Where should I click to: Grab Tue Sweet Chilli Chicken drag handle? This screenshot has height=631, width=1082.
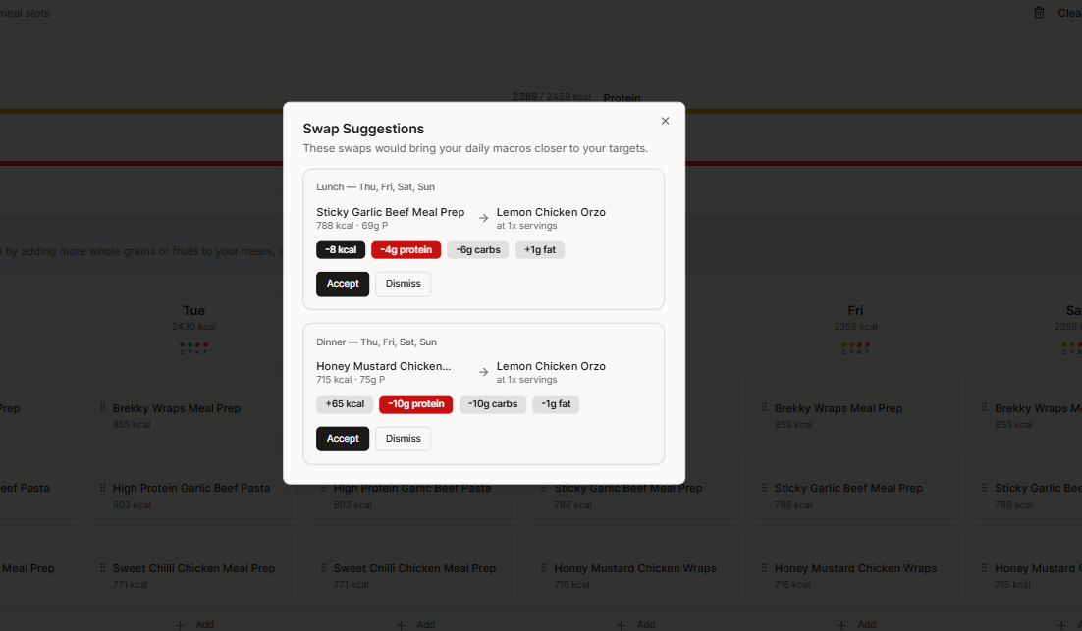coord(102,567)
